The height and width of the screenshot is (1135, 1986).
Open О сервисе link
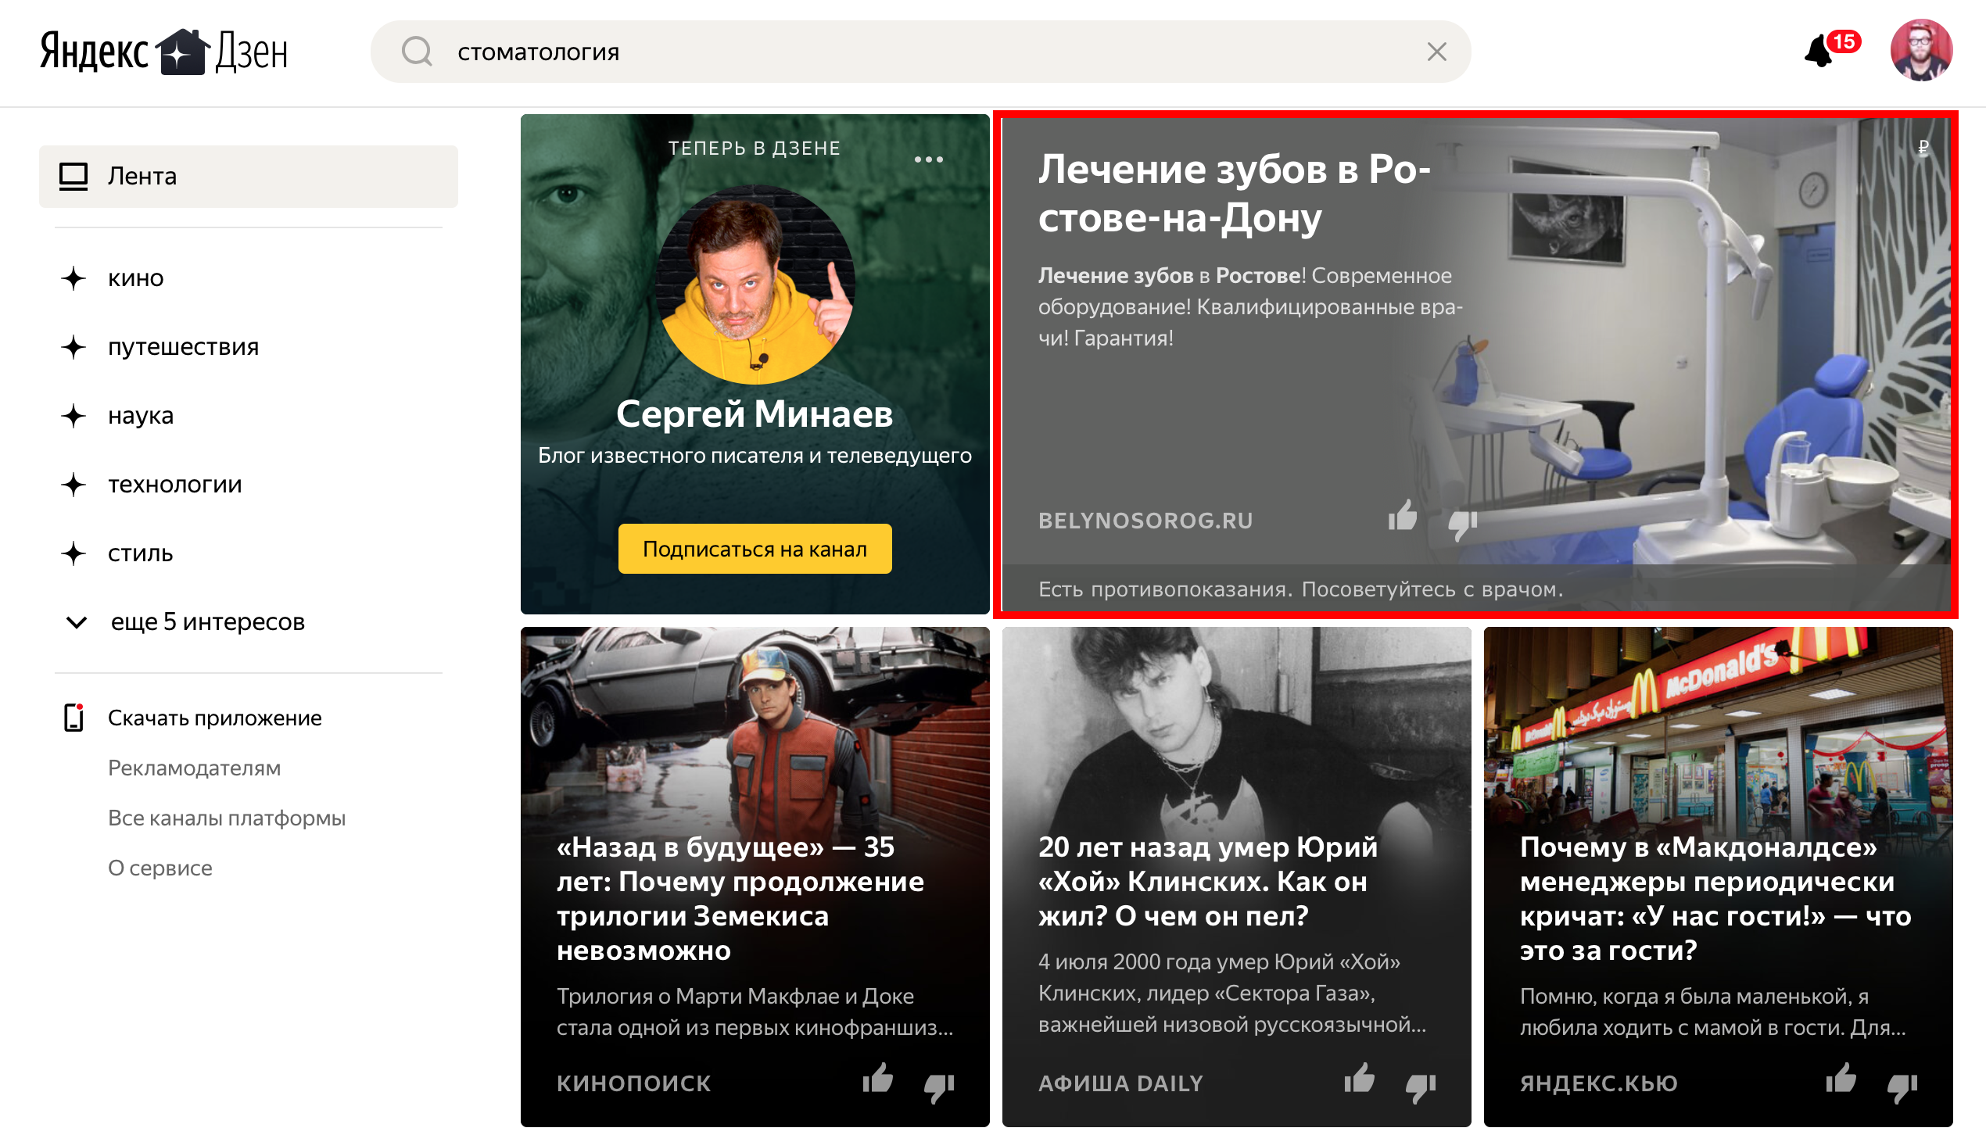click(x=160, y=868)
